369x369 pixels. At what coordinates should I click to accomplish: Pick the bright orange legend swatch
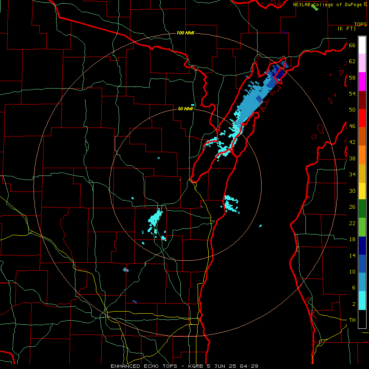(x=362, y=155)
